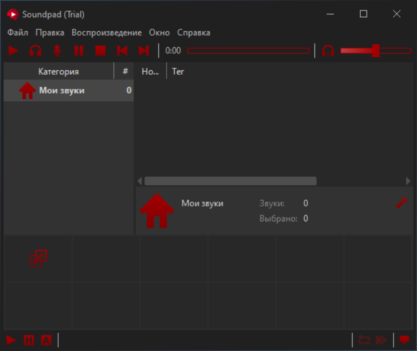The width and height of the screenshot is (417, 351).
Task: Click the # count column header
Action: click(125, 71)
